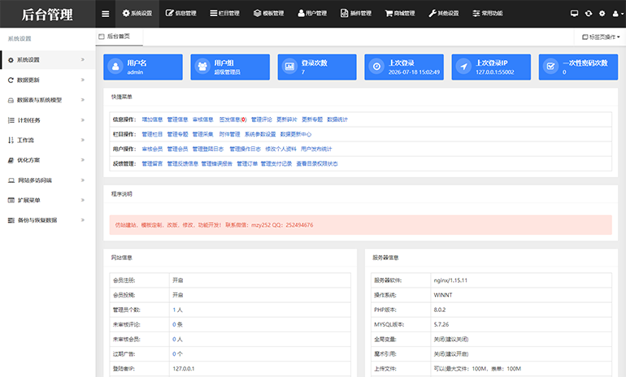Image resolution: width=626 pixels, height=377 pixels.
Task: Click the refresh icon beside 数据更新
Action: point(11,80)
